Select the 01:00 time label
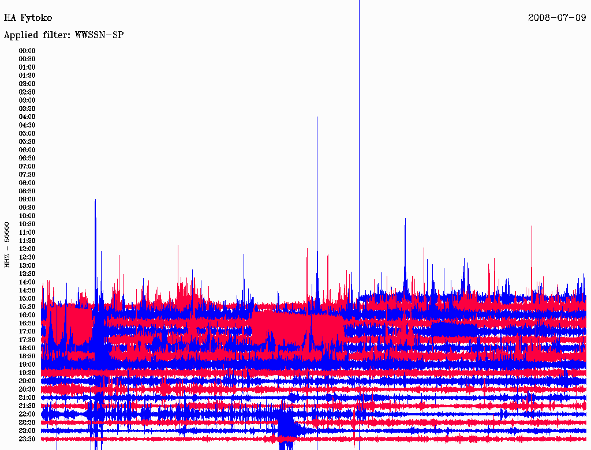The image size is (591, 450). [27, 67]
